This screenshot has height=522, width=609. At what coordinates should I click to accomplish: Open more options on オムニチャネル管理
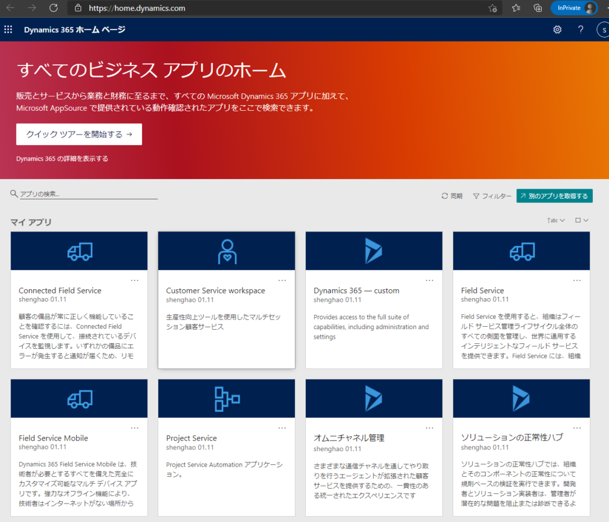click(429, 428)
